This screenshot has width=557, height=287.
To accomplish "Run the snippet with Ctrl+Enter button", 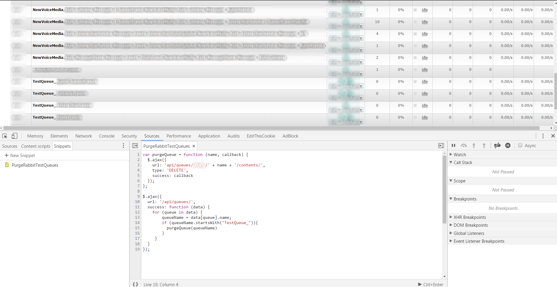I will point(430,284).
